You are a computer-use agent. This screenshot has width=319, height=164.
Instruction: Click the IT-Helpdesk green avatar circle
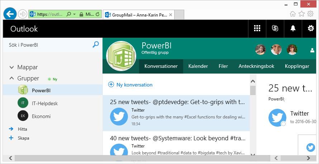23,103
